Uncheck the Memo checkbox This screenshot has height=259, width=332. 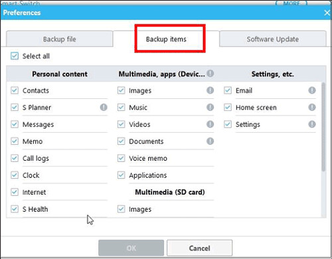pyautogui.click(x=15, y=141)
